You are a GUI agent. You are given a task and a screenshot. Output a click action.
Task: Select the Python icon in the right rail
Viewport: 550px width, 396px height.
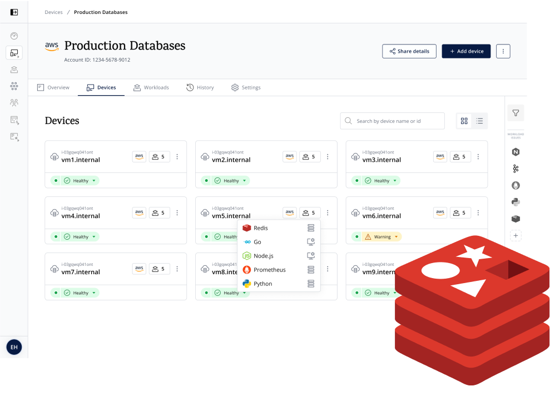516,202
